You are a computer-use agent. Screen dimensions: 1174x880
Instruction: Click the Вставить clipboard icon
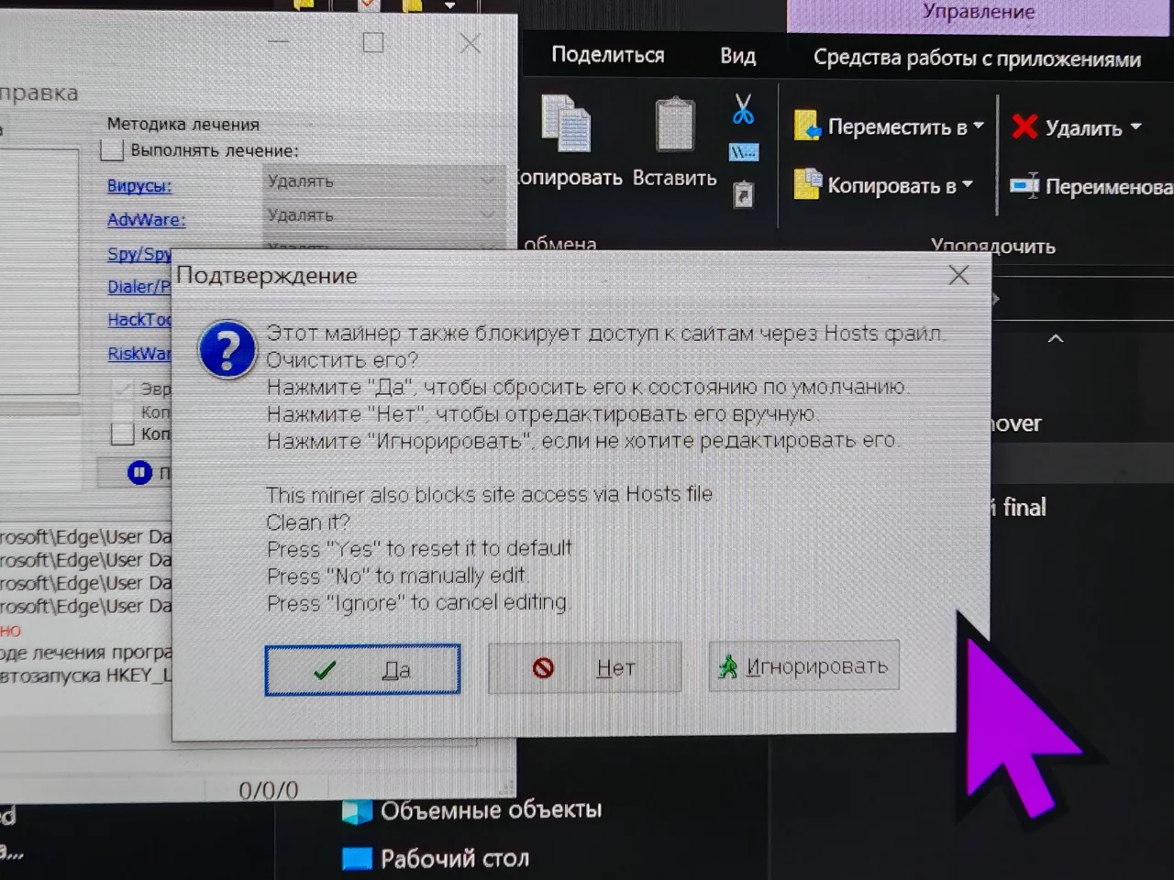click(675, 124)
